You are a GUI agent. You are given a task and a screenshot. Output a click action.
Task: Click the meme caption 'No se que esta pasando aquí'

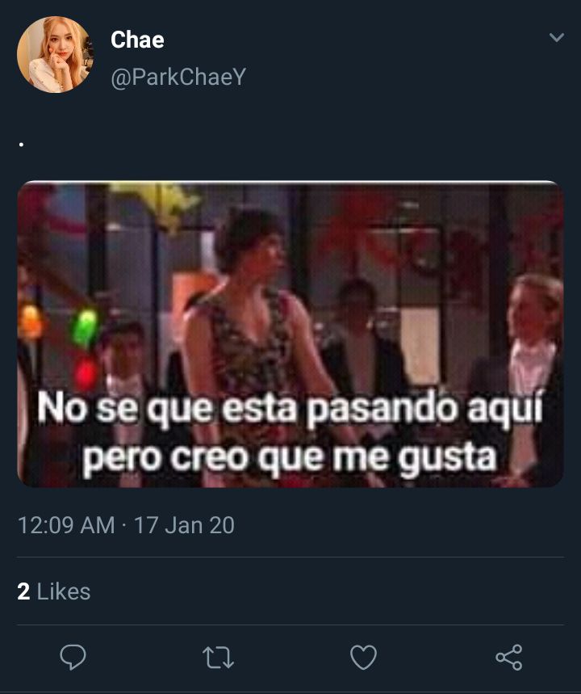pyautogui.click(x=290, y=409)
